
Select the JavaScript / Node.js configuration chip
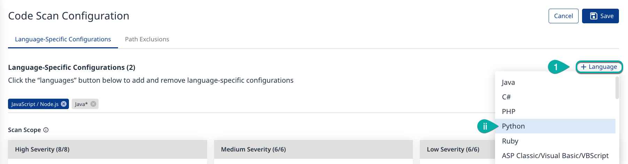34,104
